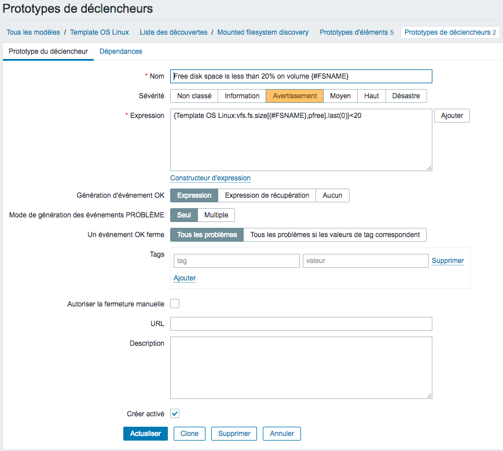This screenshot has width=503, height=451.
Task: Switch to the Dépendances tab
Action: [x=120, y=51]
